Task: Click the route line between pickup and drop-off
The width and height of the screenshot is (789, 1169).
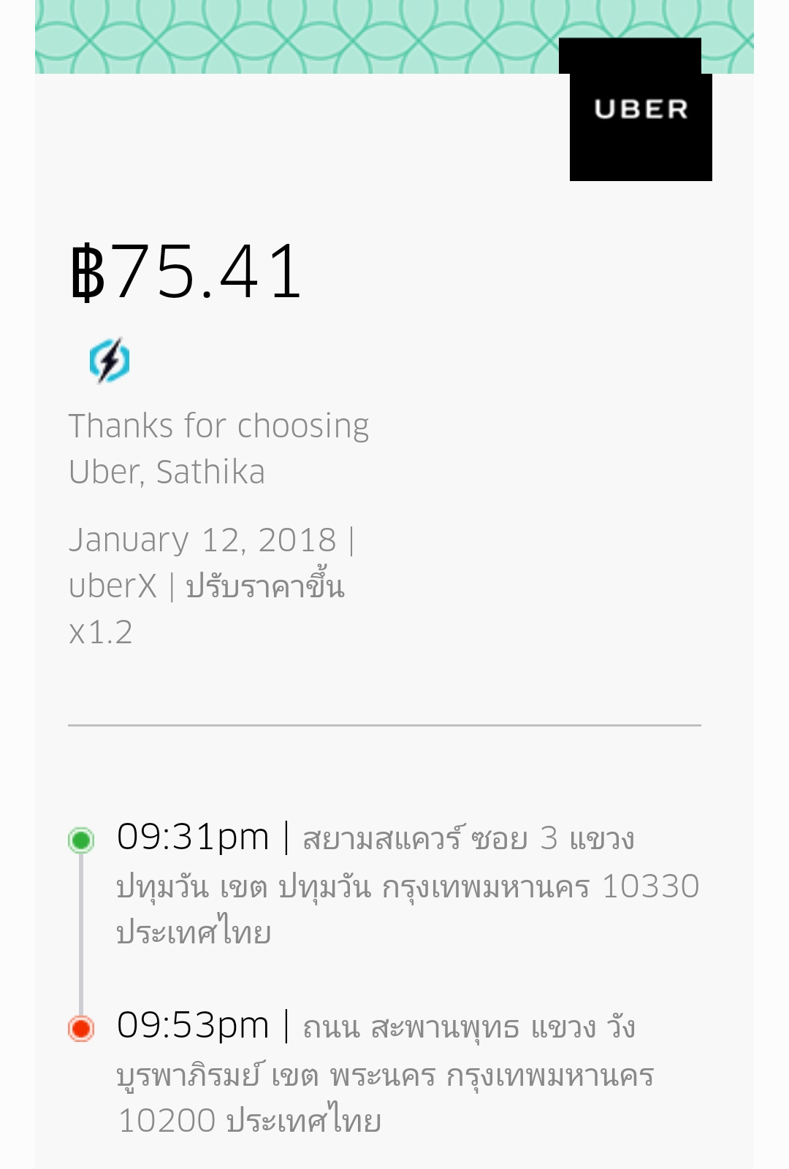Action: pyautogui.click(x=81, y=935)
